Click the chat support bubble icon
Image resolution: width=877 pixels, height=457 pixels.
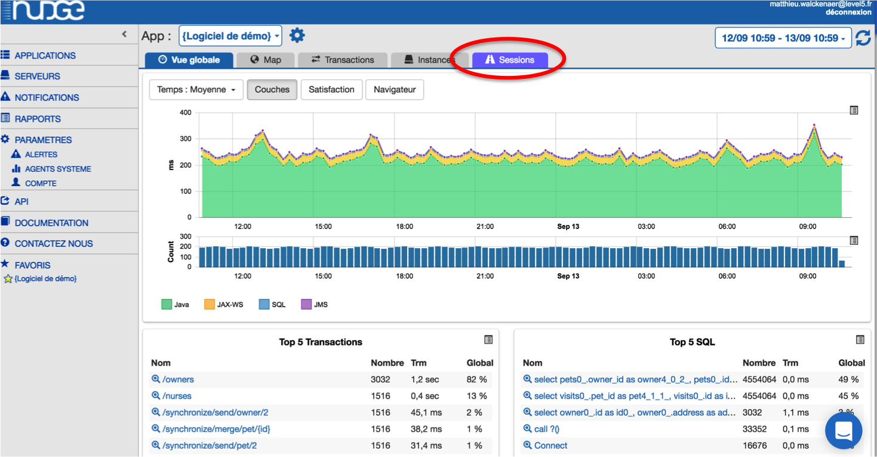pos(843,430)
